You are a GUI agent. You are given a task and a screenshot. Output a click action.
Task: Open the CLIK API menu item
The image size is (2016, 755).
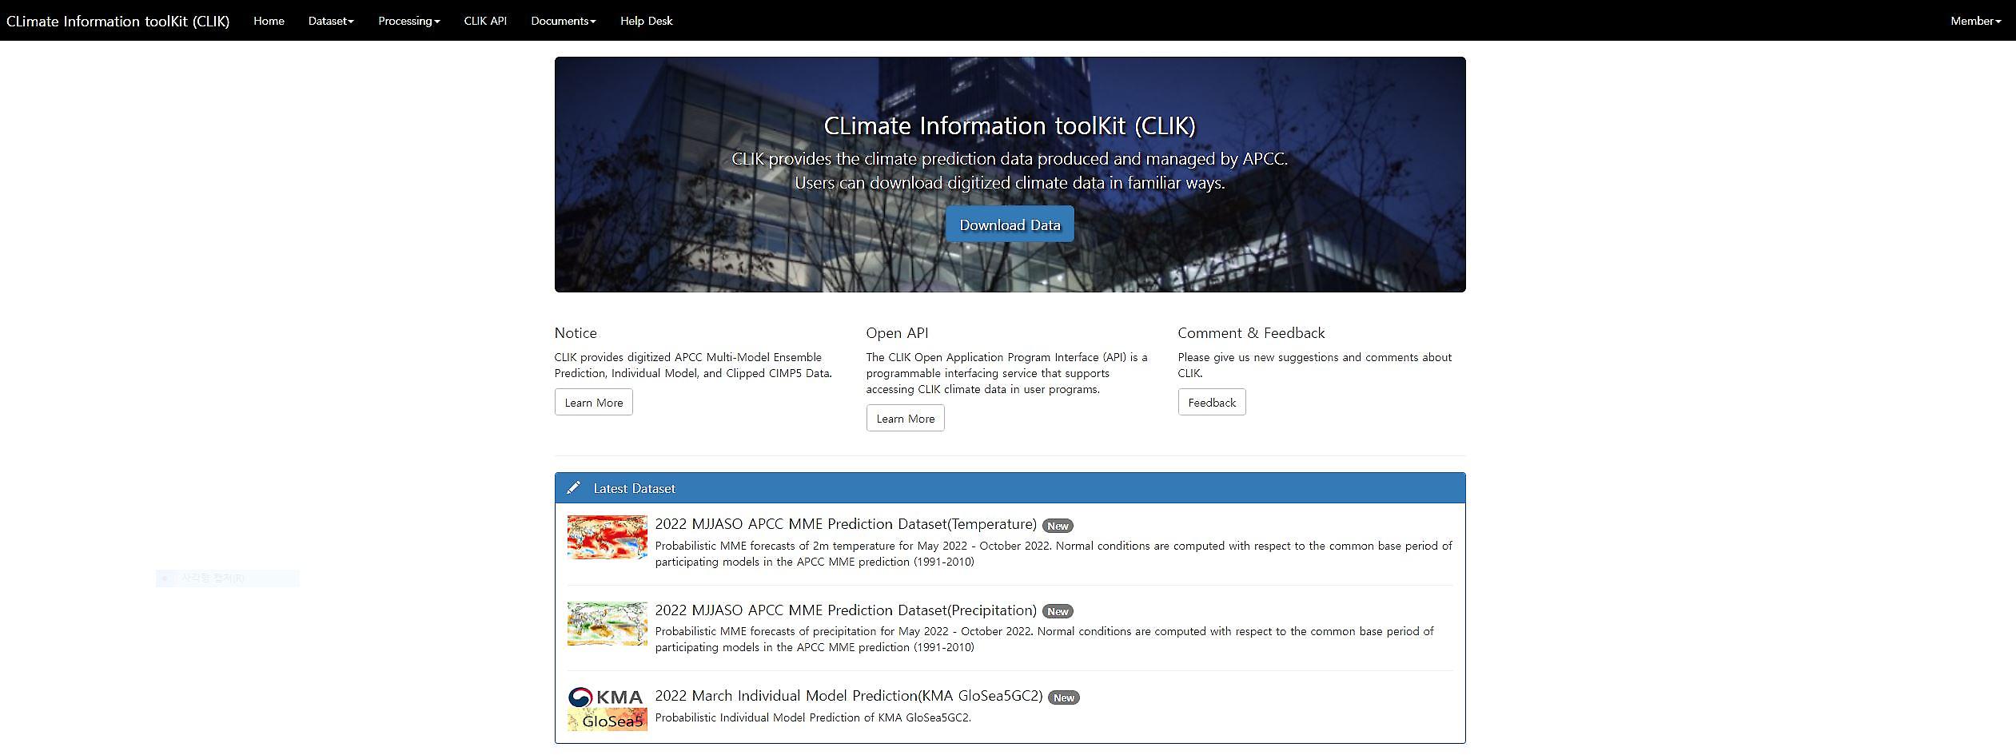click(x=485, y=21)
